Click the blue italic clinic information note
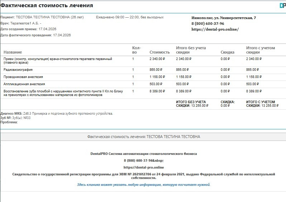This screenshot has width=286, height=202. (x=143, y=185)
